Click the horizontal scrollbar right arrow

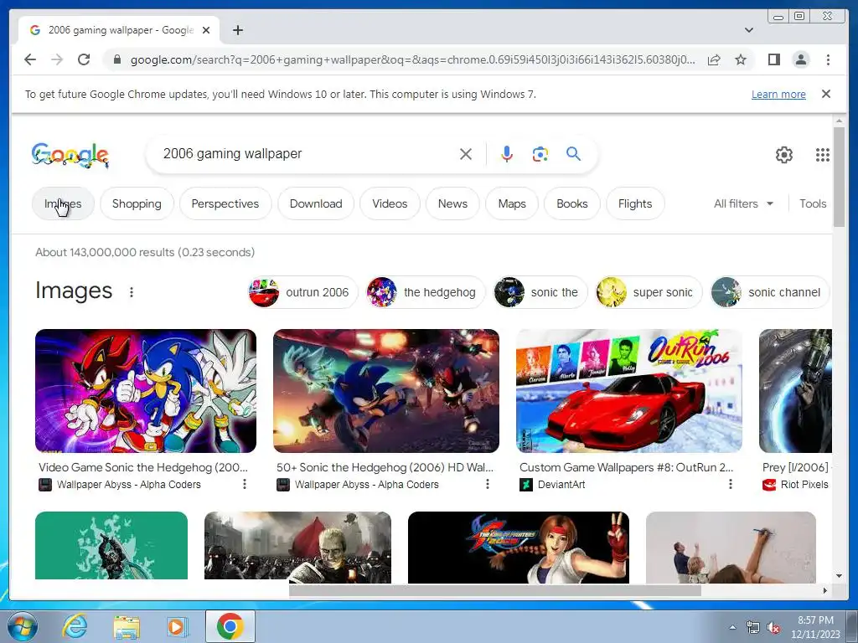coord(825,590)
